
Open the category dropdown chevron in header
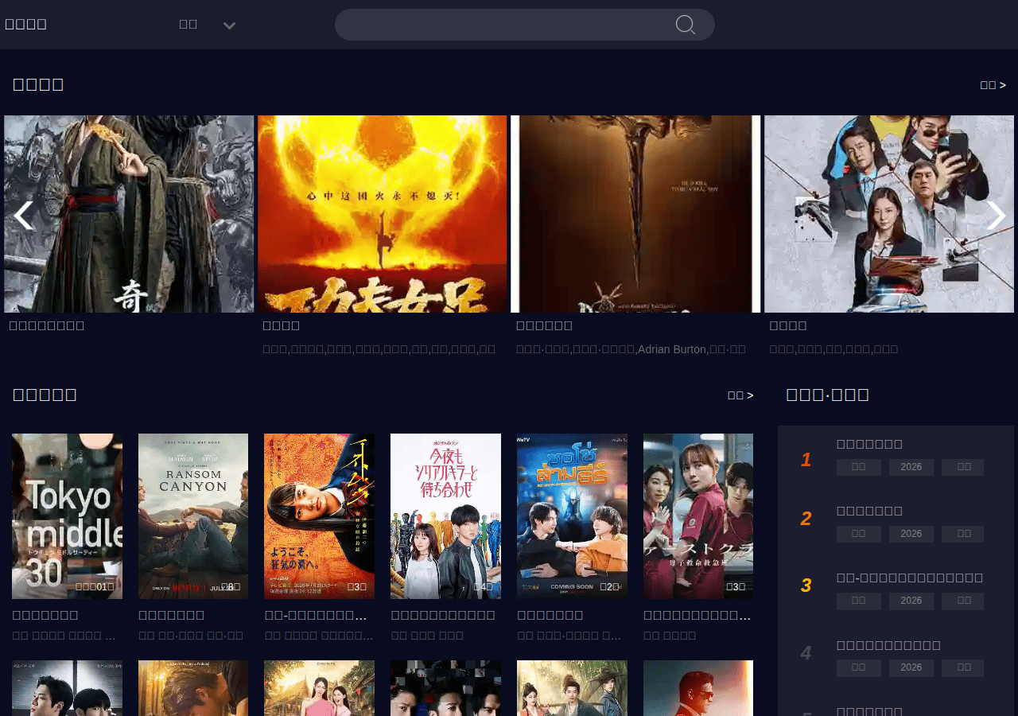click(x=229, y=25)
